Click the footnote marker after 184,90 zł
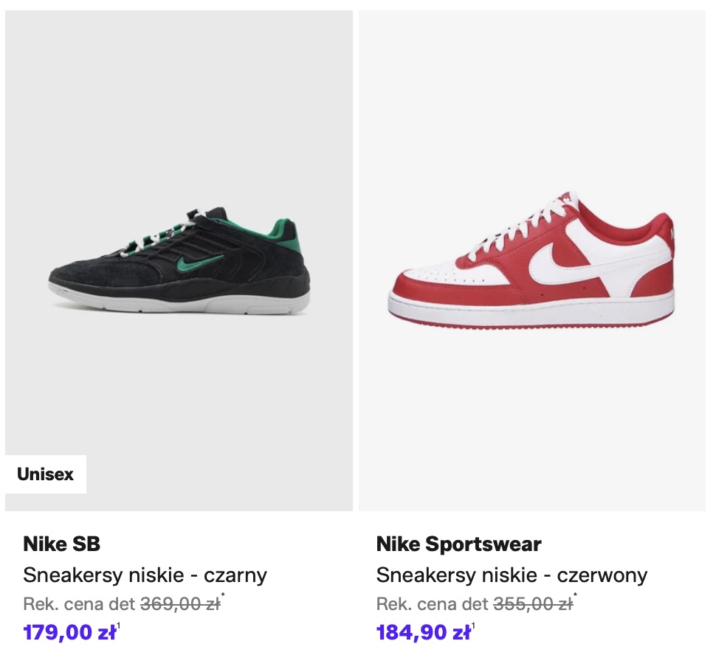 click(x=474, y=626)
